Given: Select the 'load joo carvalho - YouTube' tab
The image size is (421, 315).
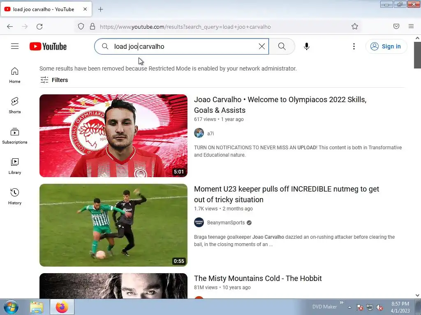Looking at the screenshot, I should (x=46, y=9).
